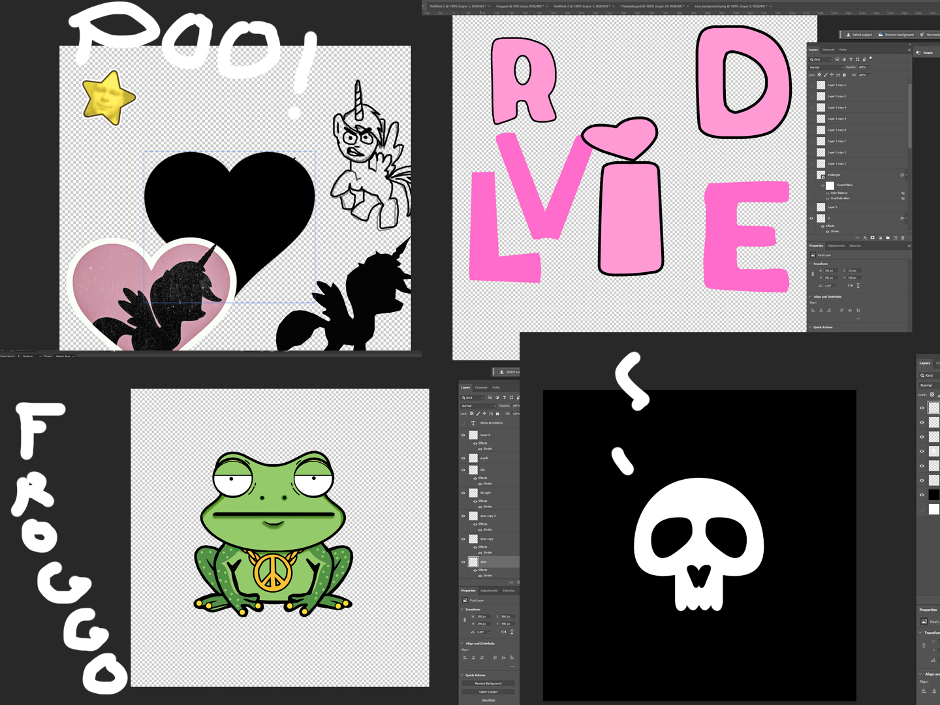Open View More link in frog Quick Actions

coord(488,700)
